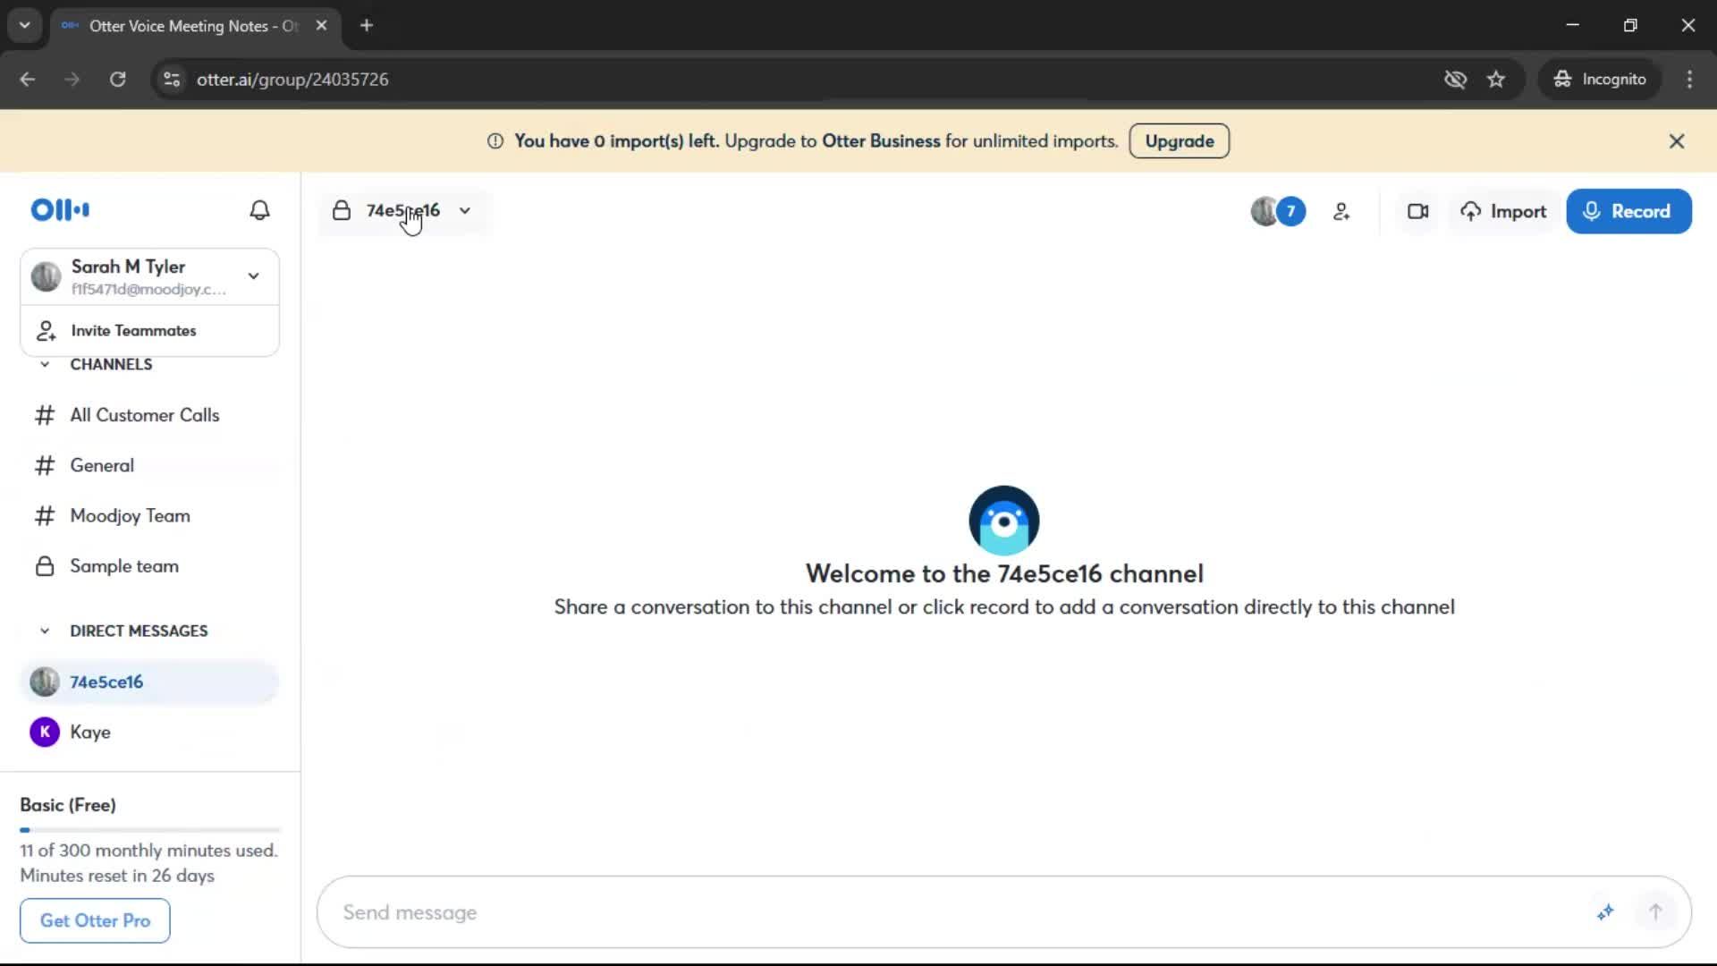Click the monthly minutes usage bar
This screenshot has height=966, width=1717.
coord(150,830)
